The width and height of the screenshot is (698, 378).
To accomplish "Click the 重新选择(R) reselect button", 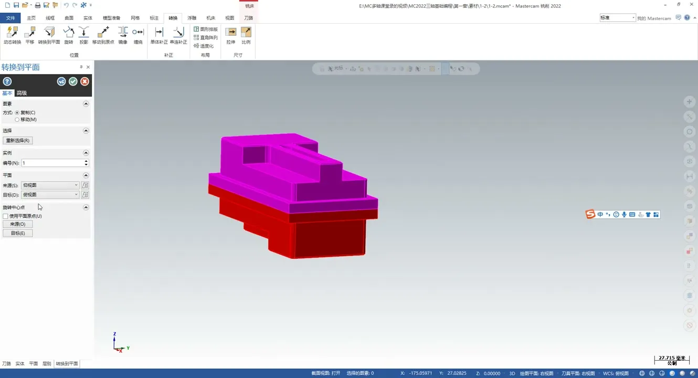I will click(x=18, y=141).
